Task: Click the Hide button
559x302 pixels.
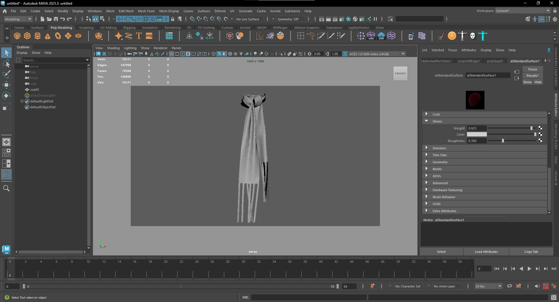Action: [538, 82]
